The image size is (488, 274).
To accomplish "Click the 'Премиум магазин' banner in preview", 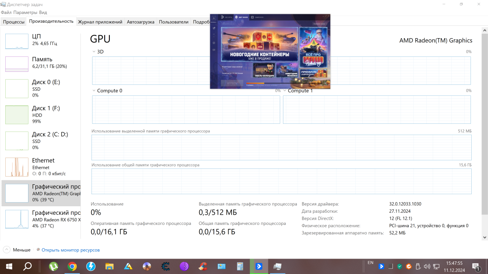I will 313,73.
